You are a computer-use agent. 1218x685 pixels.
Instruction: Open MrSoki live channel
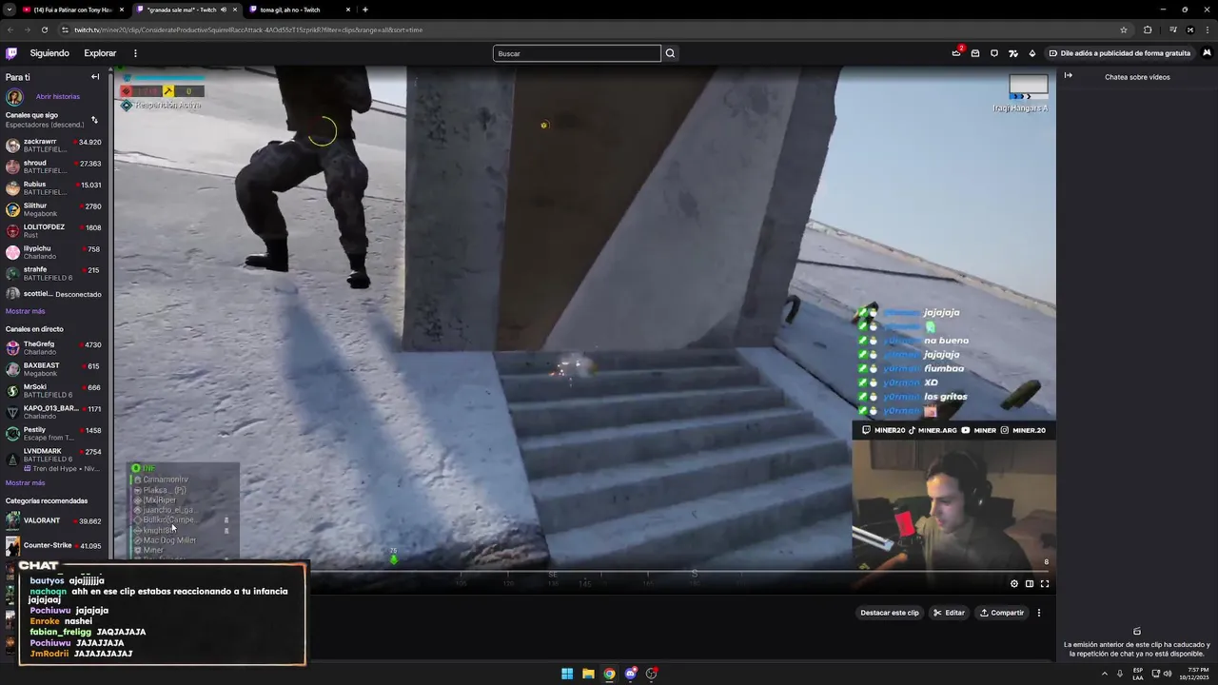tap(53, 390)
